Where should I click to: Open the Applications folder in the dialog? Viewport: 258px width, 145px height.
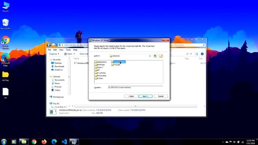pos(101,62)
